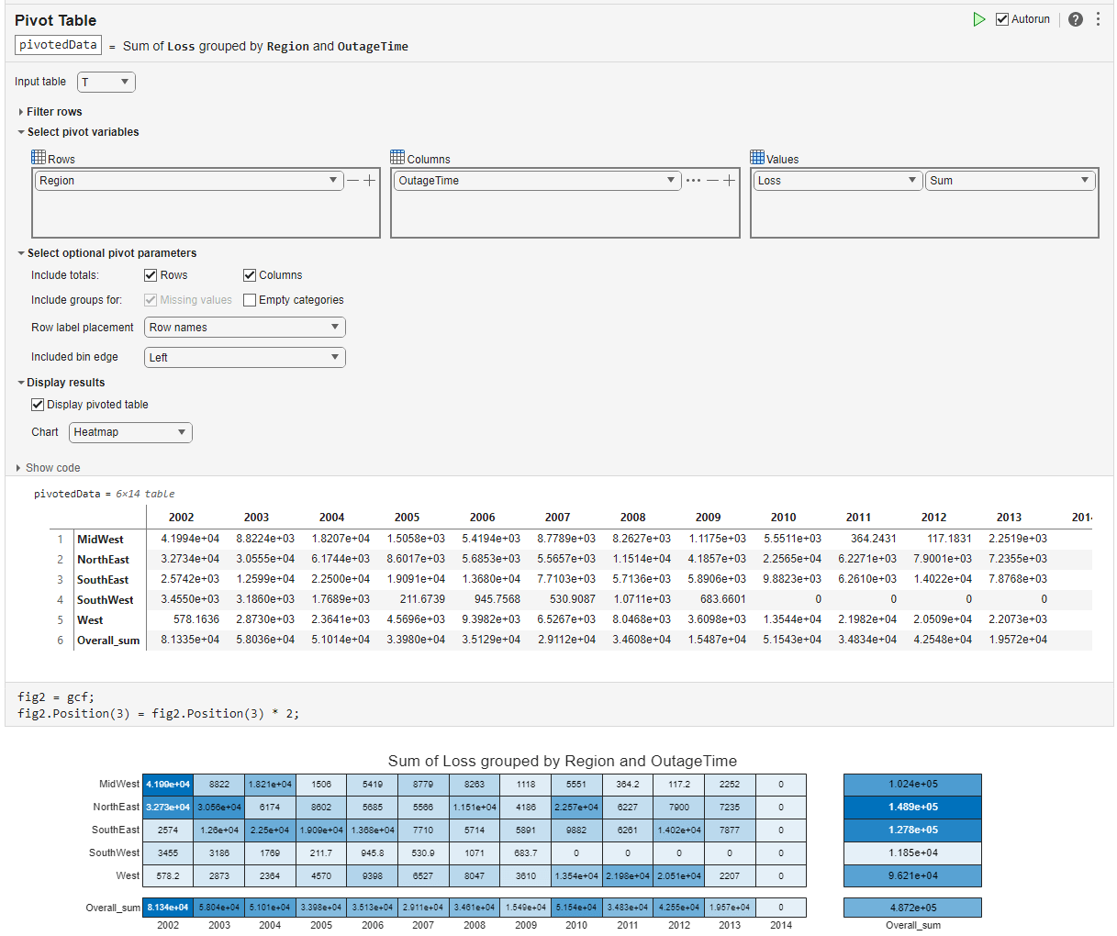
Task: Click the Rows panel table grid icon
Action: (37, 158)
